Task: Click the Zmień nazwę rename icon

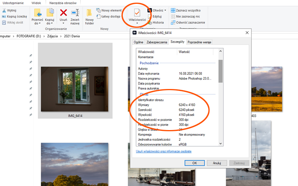Action: tap(75, 13)
